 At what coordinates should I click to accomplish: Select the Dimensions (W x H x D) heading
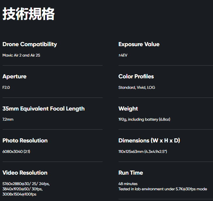pos(149,140)
